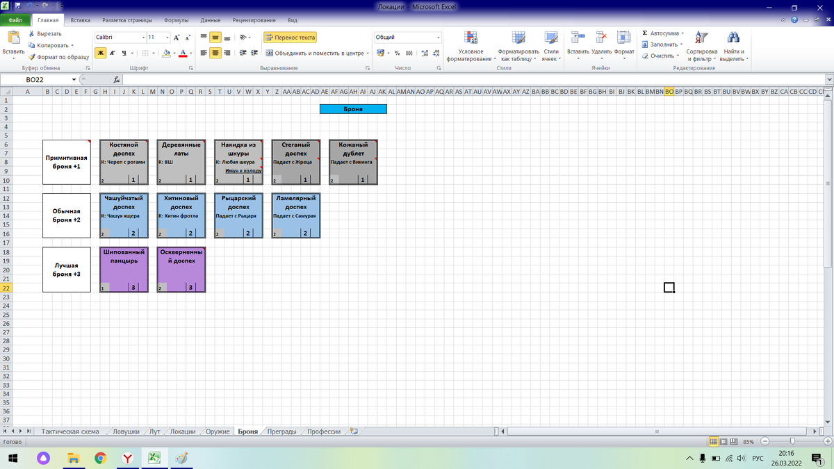Click the Insert cells (Вставить) icon in the Cells group
Viewport: 834px width, 469px height.
click(578, 38)
